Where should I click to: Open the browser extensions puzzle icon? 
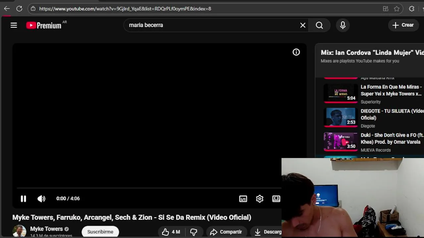pos(412,9)
